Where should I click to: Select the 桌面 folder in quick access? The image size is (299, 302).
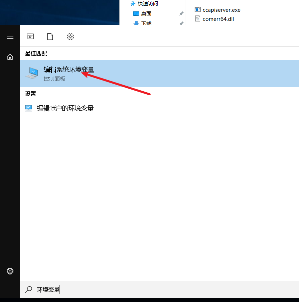tap(146, 14)
